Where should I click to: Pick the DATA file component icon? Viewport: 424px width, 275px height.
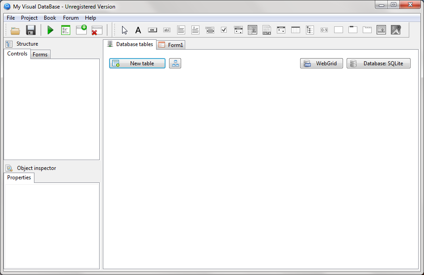coord(267,30)
